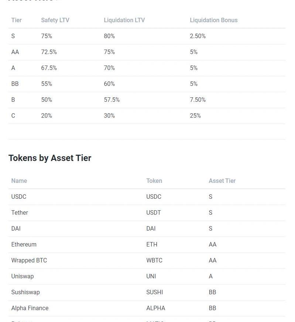Click the Tokens by Asset Tier heading
The height and width of the screenshot is (322, 295).
pos(50,158)
